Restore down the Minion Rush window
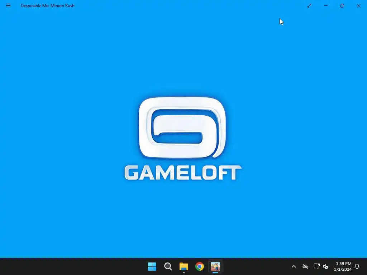Screen dimensions: 367x275 (342, 6)
